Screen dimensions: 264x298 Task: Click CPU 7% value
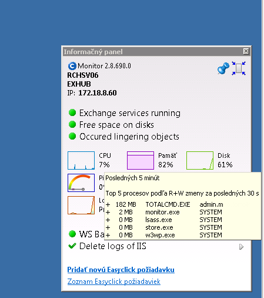pos(104,165)
